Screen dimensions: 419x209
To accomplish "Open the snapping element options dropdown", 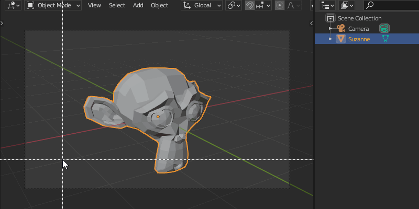I will coord(263,5).
